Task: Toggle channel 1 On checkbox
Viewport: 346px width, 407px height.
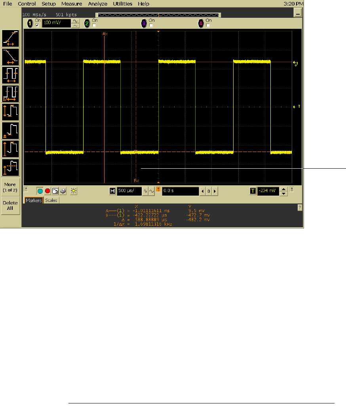Action: [37, 25]
